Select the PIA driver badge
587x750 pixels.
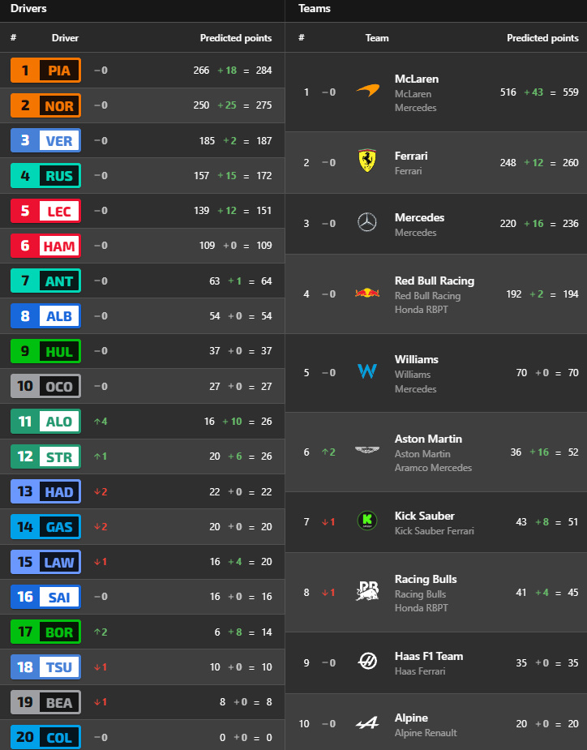(46, 71)
